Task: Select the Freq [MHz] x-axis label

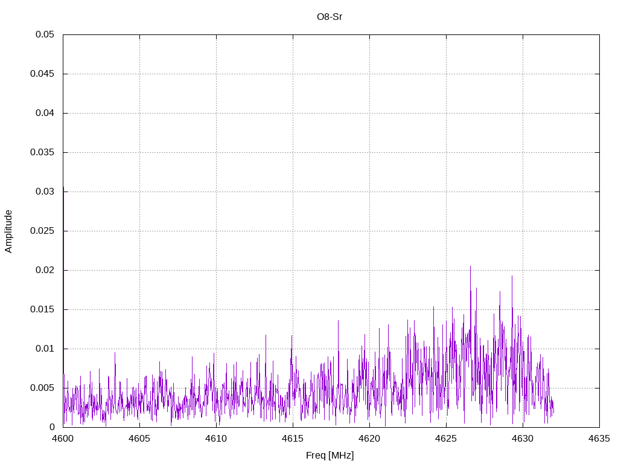Action: click(x=330, y=456)
